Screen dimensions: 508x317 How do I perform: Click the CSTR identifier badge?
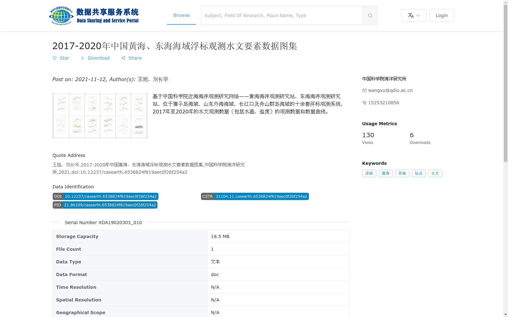pyautogui.click(x=255, y=197)
